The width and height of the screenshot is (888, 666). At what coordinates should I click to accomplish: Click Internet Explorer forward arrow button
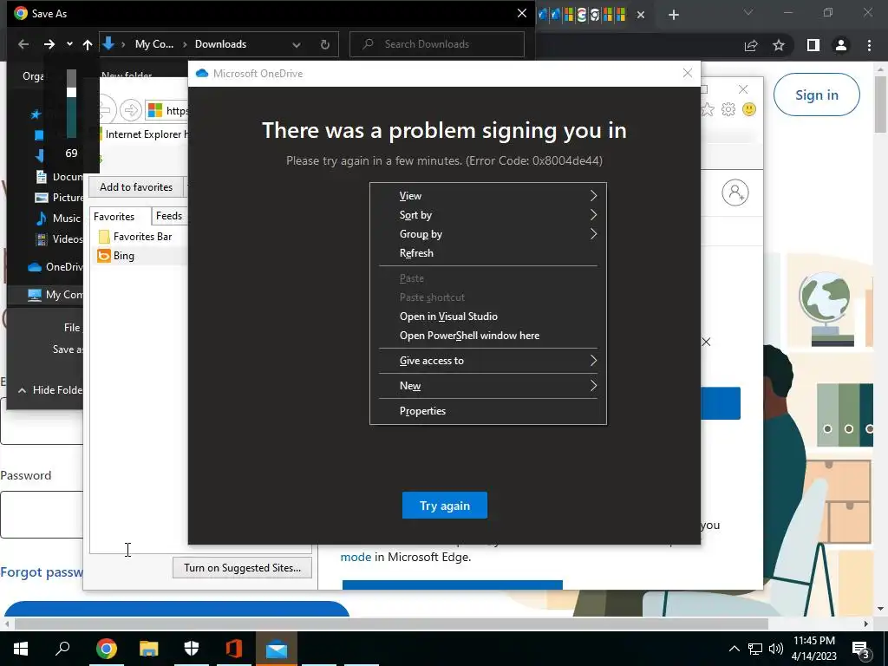131,110
